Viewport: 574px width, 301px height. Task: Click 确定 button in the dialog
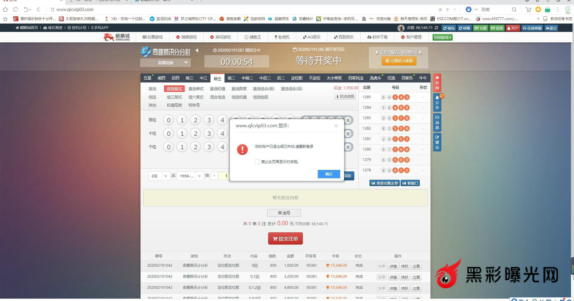click(x=329, y=174)
